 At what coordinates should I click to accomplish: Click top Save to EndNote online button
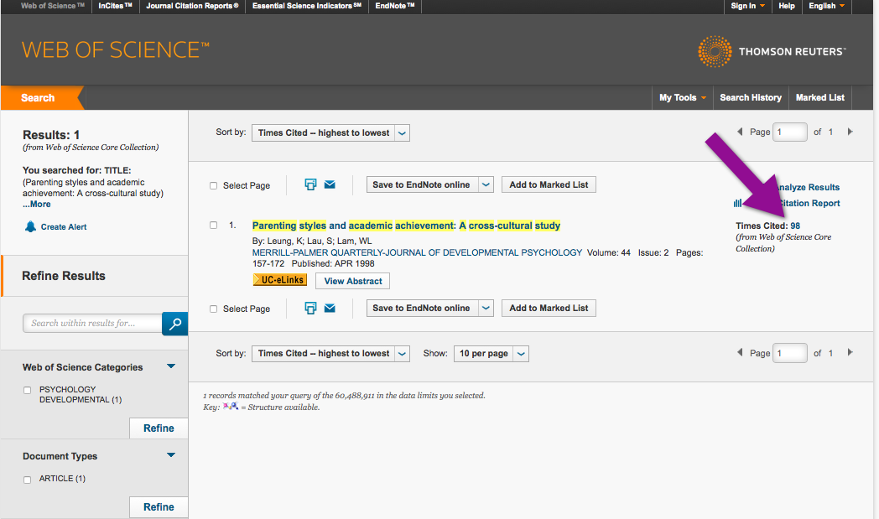[422, 184]
